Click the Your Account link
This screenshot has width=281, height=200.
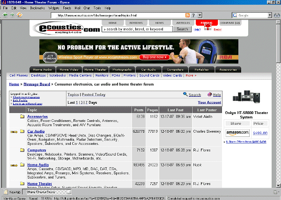209,102
